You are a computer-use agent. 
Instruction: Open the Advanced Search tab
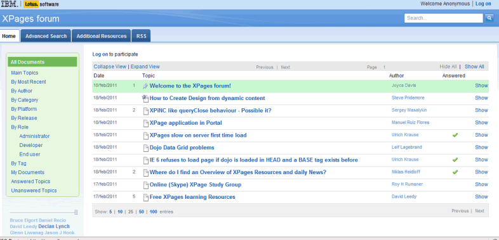point(46,36)
